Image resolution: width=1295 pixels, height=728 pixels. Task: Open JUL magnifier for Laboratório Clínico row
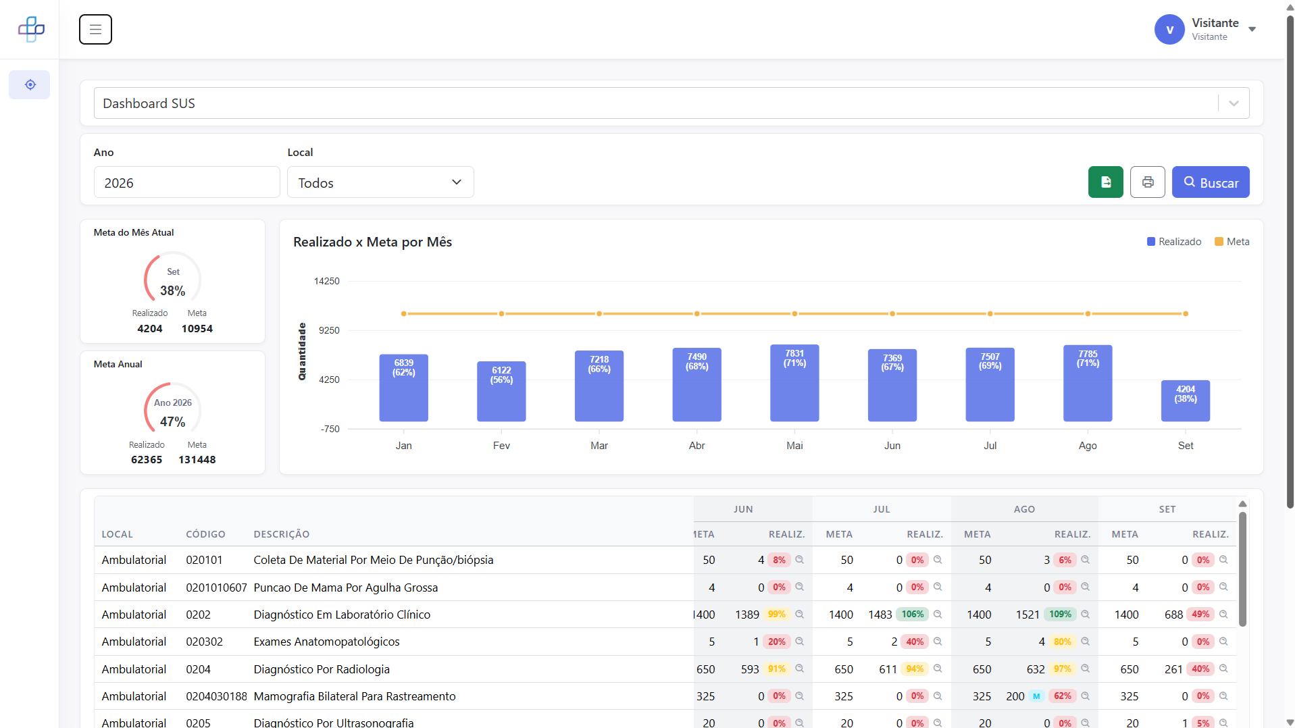click(x=938, y=615)
